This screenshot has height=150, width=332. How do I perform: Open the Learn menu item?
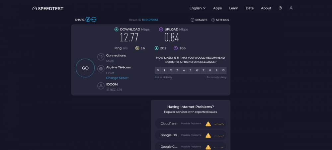coord(234,8)
